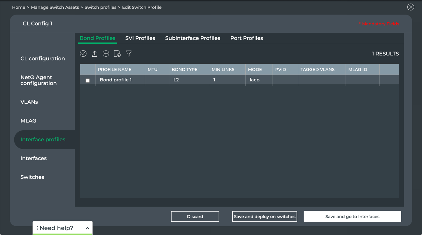Expand the Need help panel chevron

87,228
